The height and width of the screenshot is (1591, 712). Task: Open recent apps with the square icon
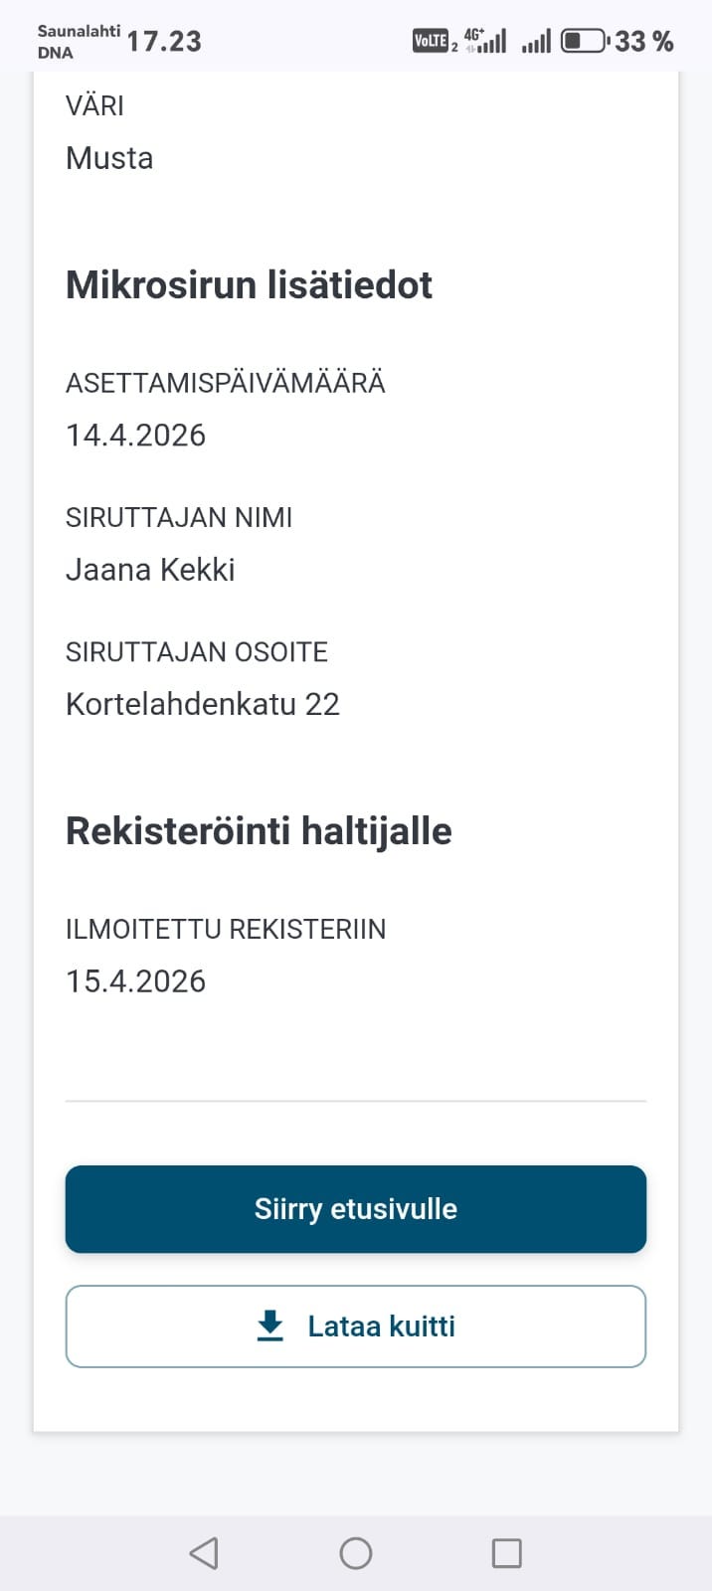point(506,1553)
